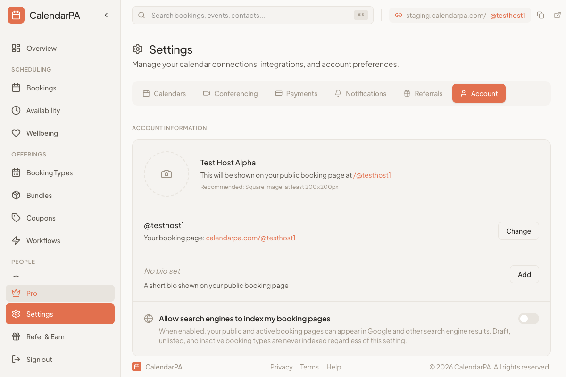Open the Notifications tab
The height and width of the screenshot is (377, 566).
click(x=360, y=93)
